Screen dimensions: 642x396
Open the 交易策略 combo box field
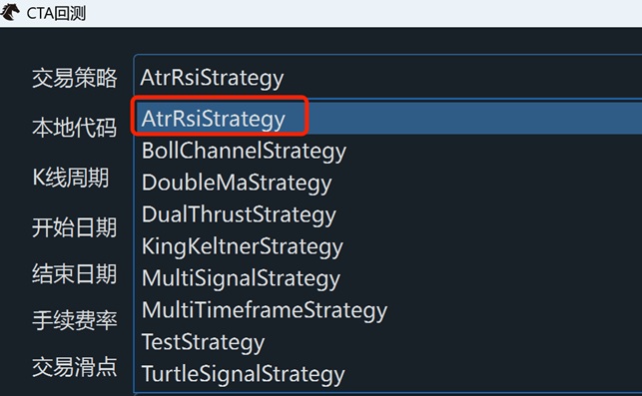pos(387,77)
